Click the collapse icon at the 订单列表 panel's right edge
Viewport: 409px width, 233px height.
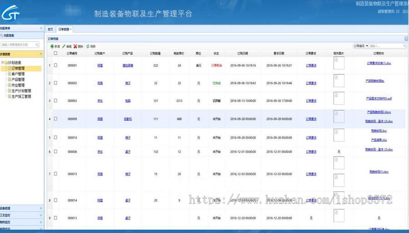click(x=406, y=39)
